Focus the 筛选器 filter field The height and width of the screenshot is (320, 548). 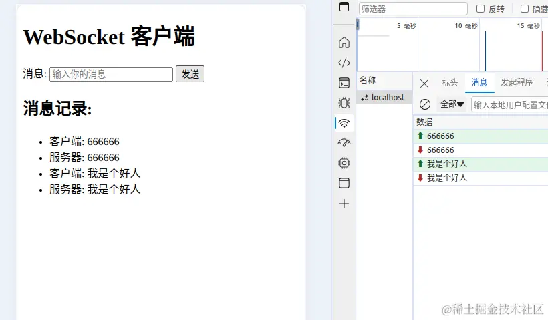(413, 9)
